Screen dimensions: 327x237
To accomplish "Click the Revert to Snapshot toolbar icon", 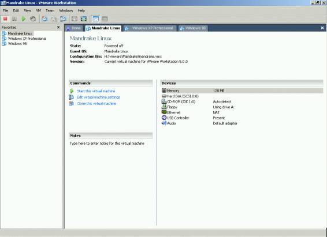I will point(54,19).
